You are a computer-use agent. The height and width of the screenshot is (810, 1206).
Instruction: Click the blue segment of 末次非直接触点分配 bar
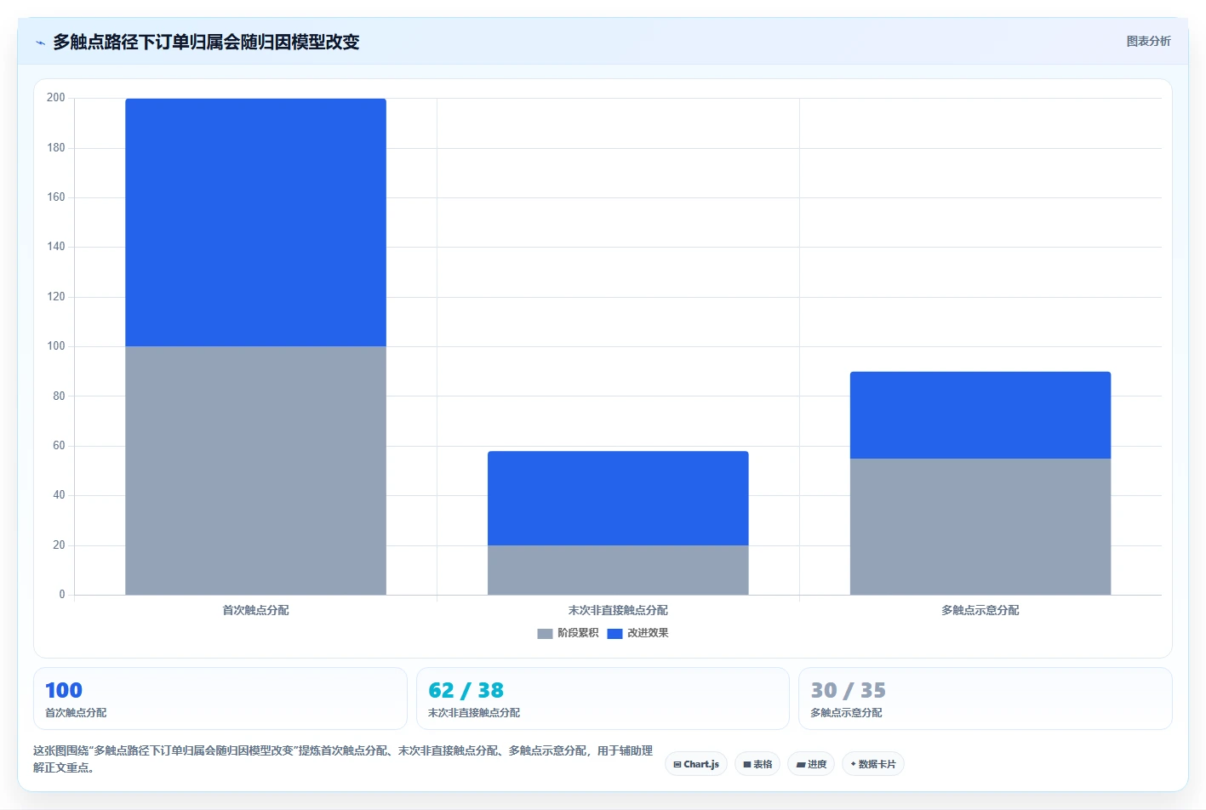tap(618, 498)
